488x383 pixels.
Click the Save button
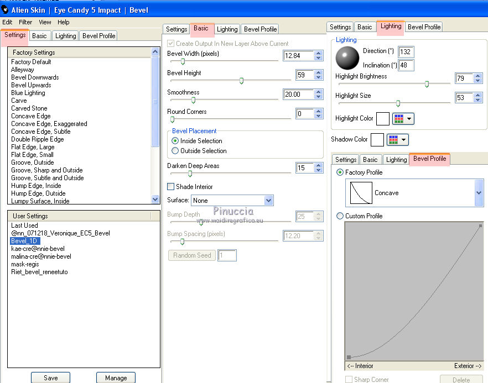click(x=51, y=377)
